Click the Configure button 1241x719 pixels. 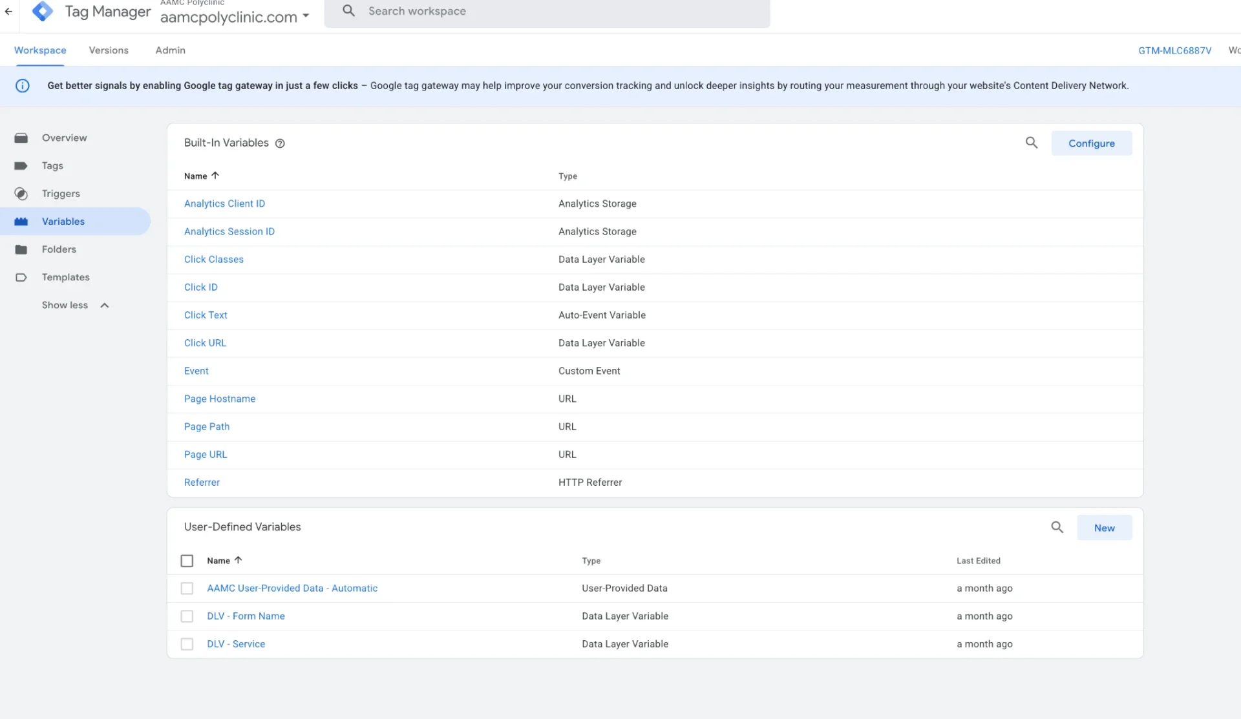click(1091, 143)
